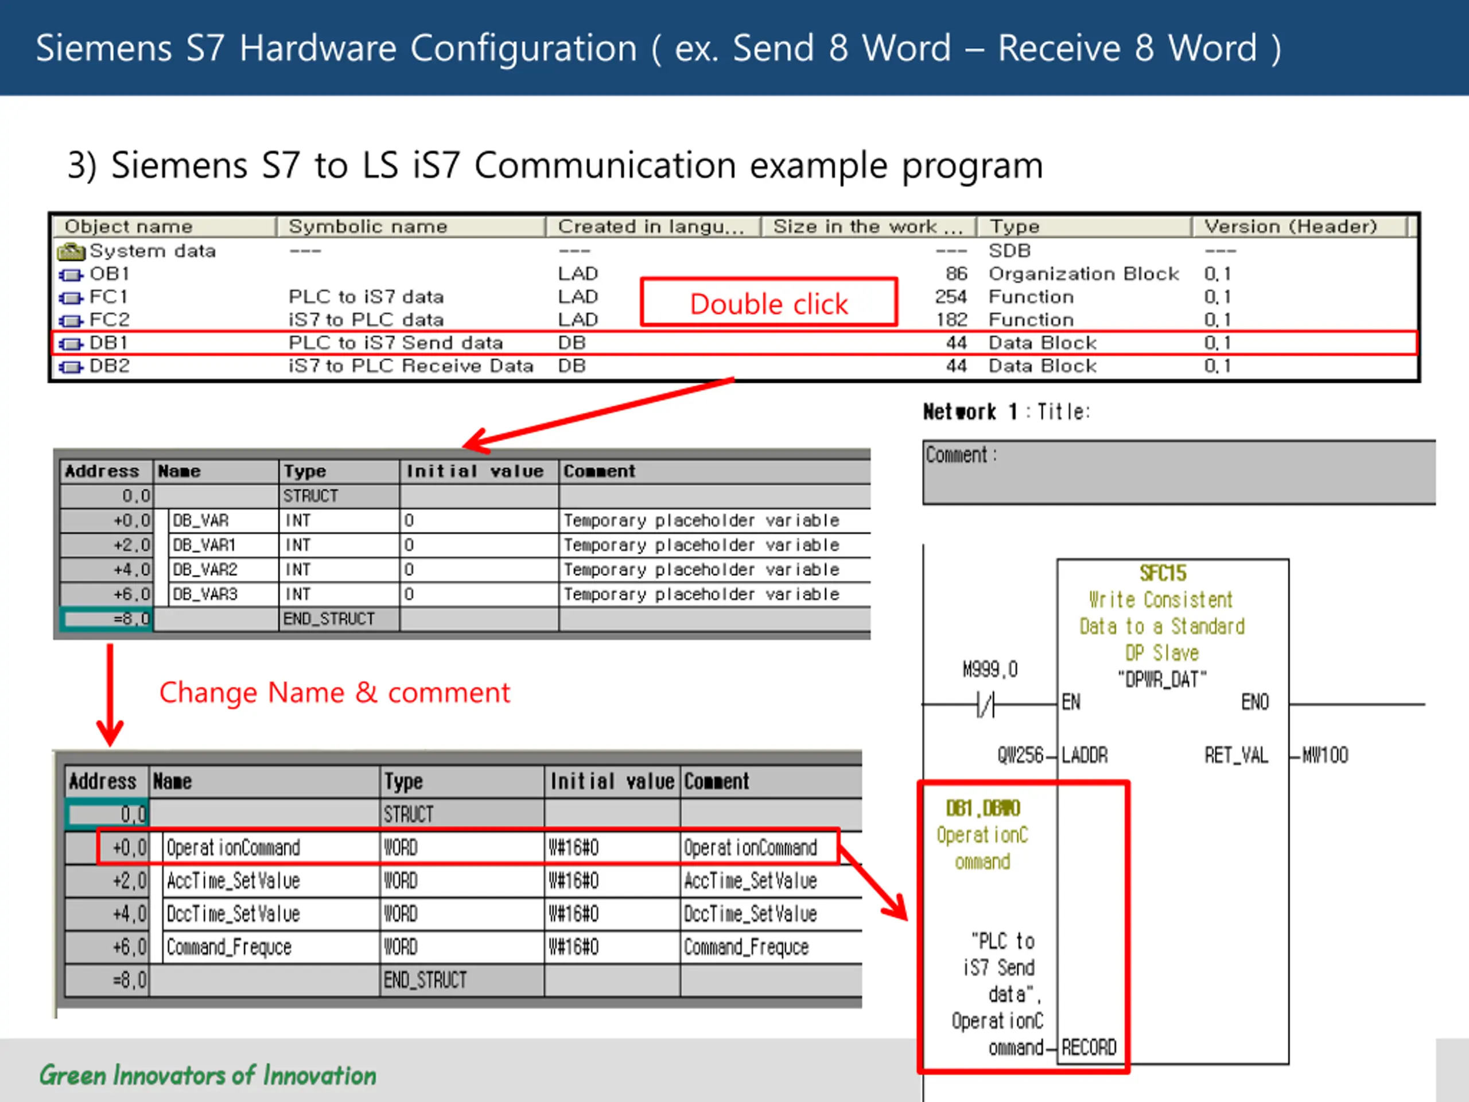Click the EN input of SFC15
1469x1102 pixels.
[x=1071, y=702]
